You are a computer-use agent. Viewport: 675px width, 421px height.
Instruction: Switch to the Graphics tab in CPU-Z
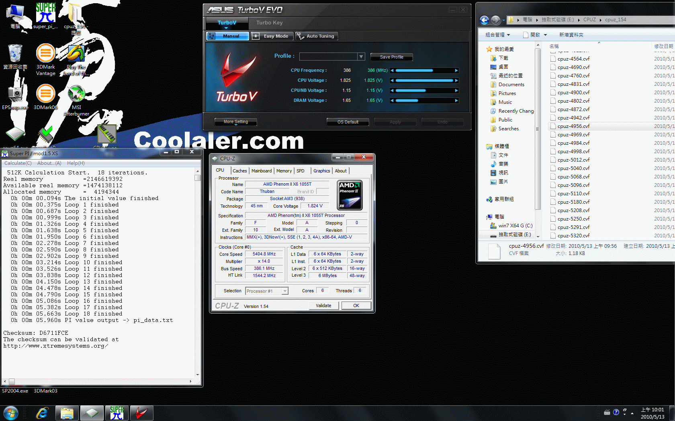(321, 171)
